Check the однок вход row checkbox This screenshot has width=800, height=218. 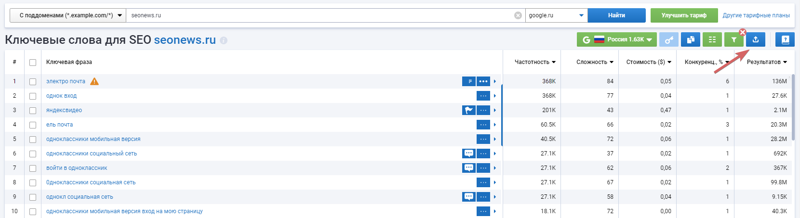[x=33, y=96]
